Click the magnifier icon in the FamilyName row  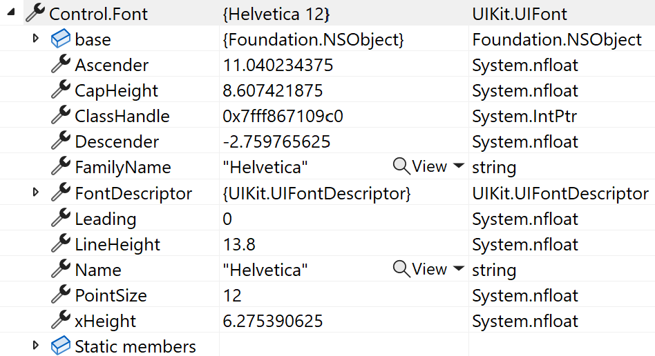tap(401, 166)
